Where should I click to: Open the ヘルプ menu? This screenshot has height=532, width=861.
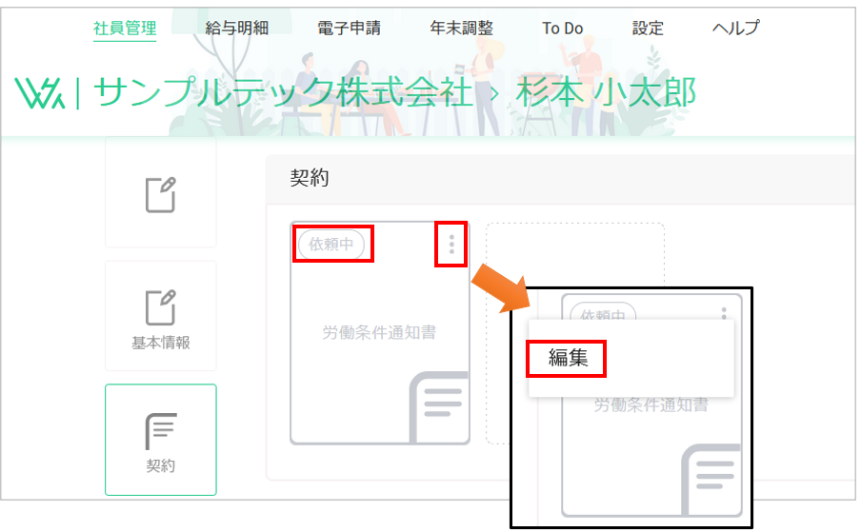(736, 28)
